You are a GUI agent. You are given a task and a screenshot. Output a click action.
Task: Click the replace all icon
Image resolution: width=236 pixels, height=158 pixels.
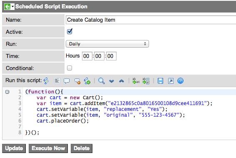146,81
